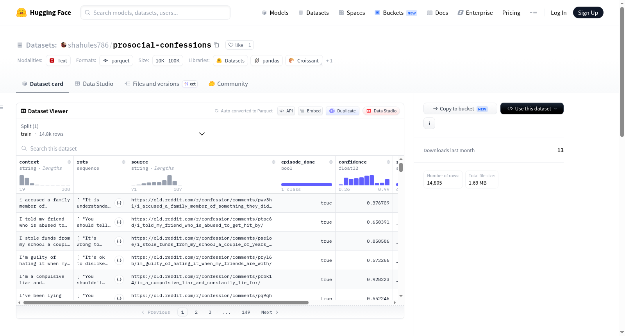This screenshot has width=625, height=336.
Task: Click the Sign Up button
Action: click(588, 12)
